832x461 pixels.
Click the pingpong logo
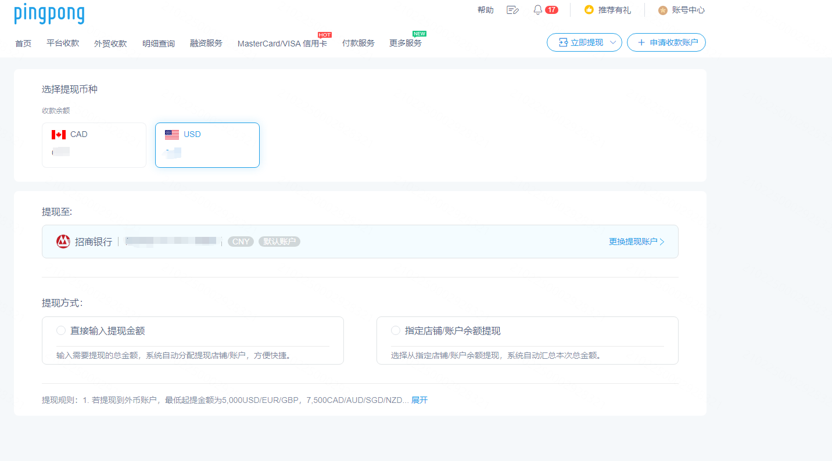[49, 13]
